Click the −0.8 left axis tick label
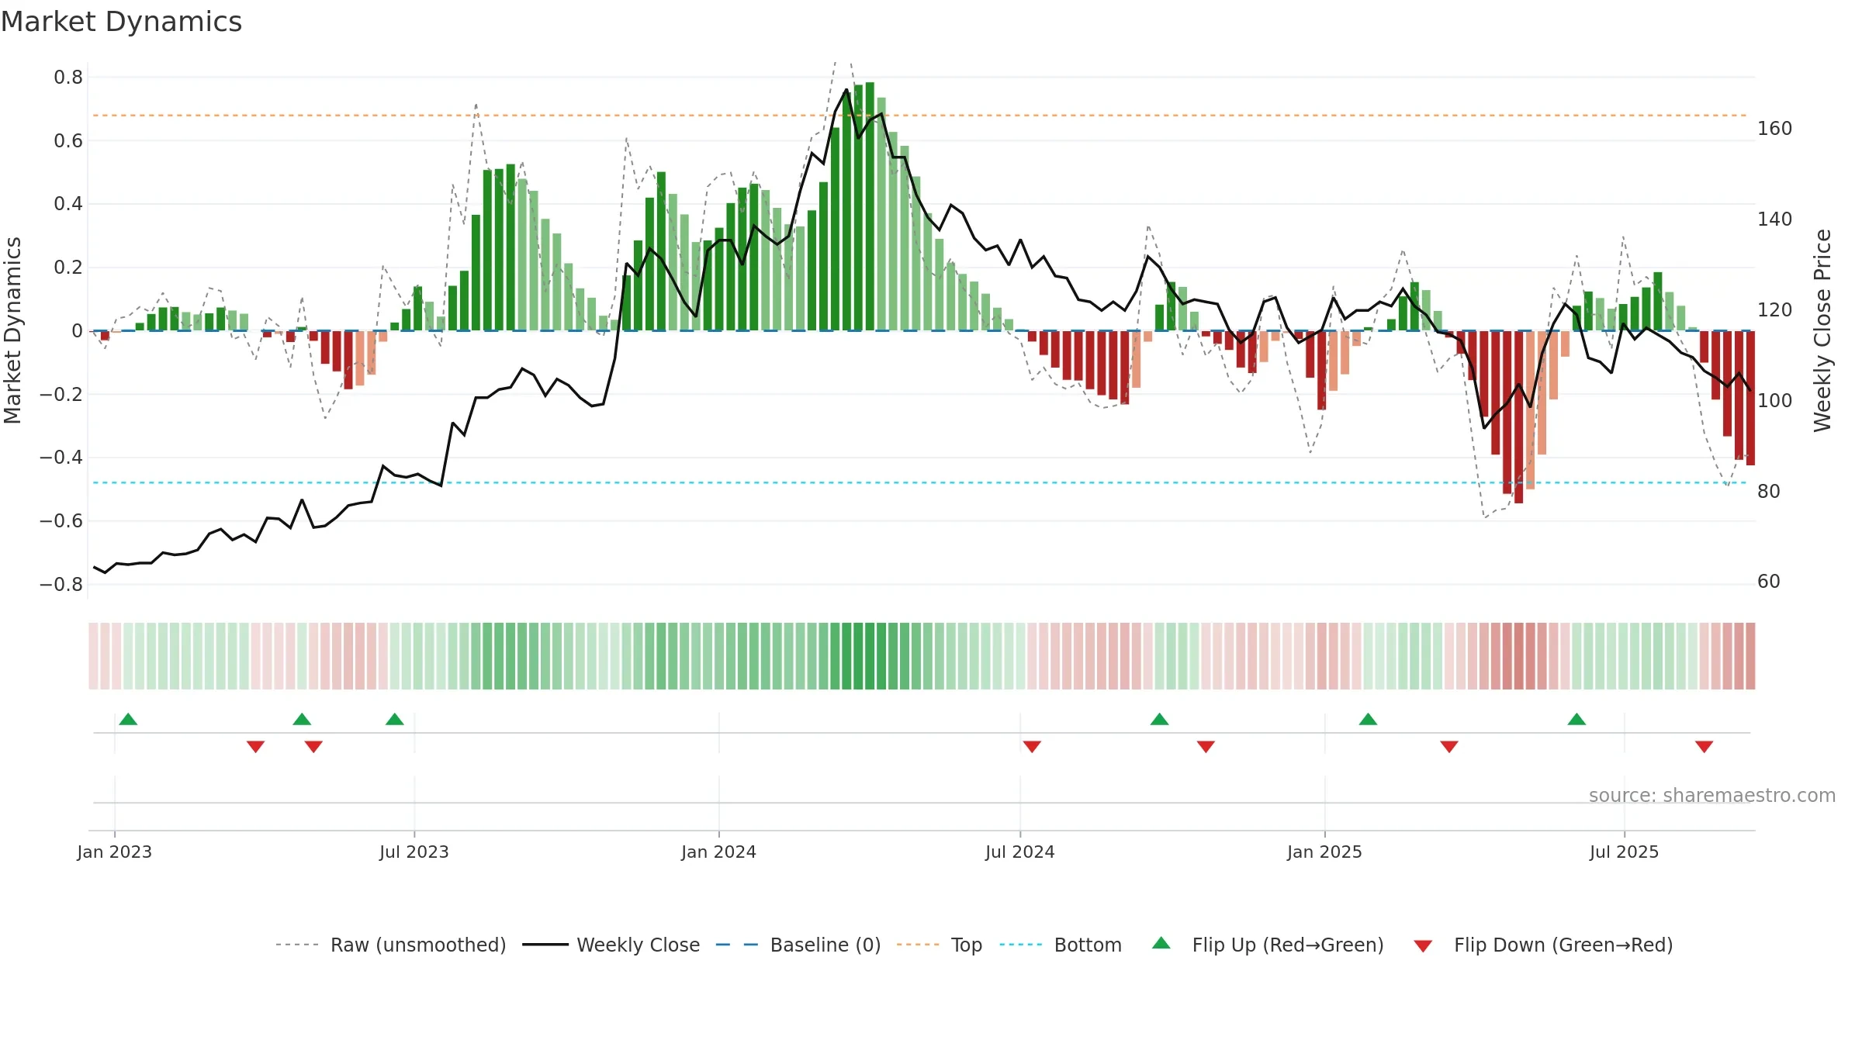 pos(61,585)
